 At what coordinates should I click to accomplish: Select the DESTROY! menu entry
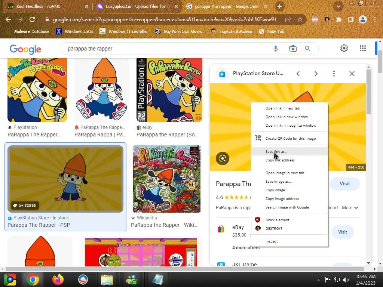point(290,228)
